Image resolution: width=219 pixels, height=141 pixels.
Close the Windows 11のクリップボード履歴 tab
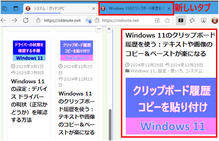pos(169,9)
